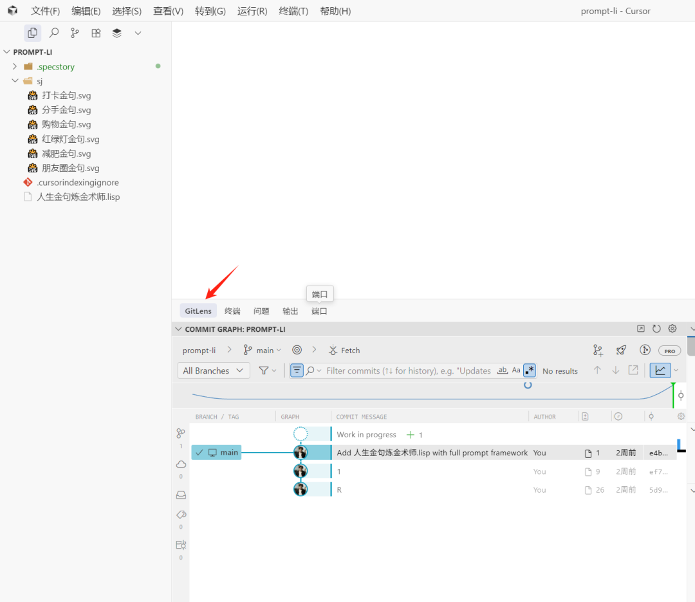Collapse the PROMPT-LI root folder
The image size is (695, 602).
tap(6, 52)
